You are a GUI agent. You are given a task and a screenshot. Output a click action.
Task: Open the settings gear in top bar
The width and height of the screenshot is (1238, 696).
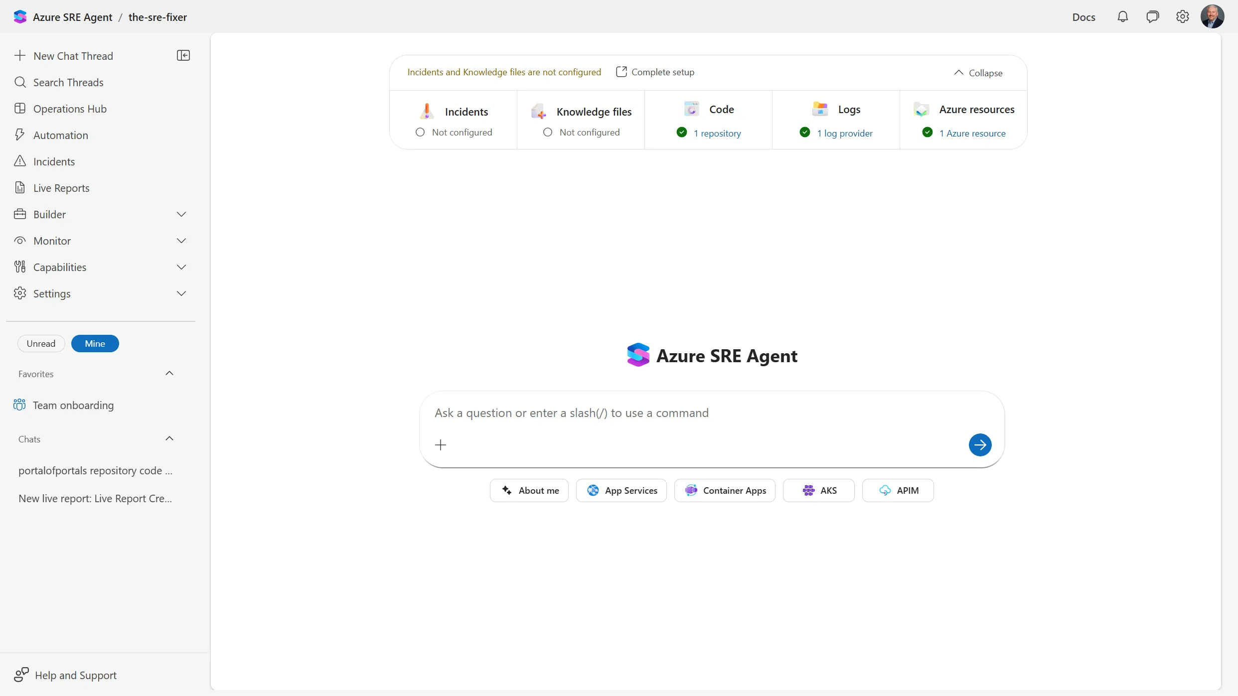pos(1182,17)
